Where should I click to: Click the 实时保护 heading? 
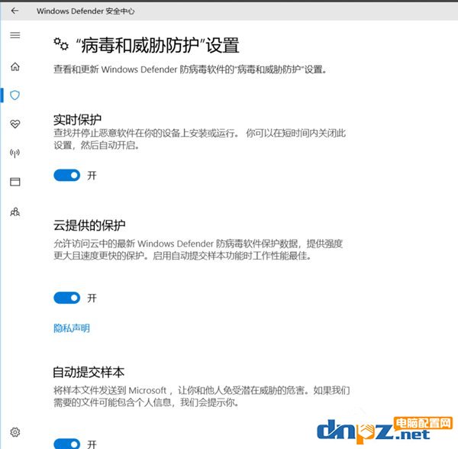[77, 120]
